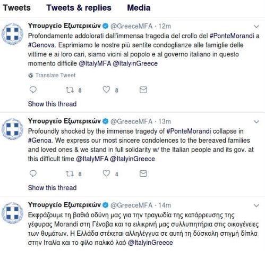This screenshot has width=265, height=256.
Task: Select the Tweets tab
Action: [x=17, y=8]
